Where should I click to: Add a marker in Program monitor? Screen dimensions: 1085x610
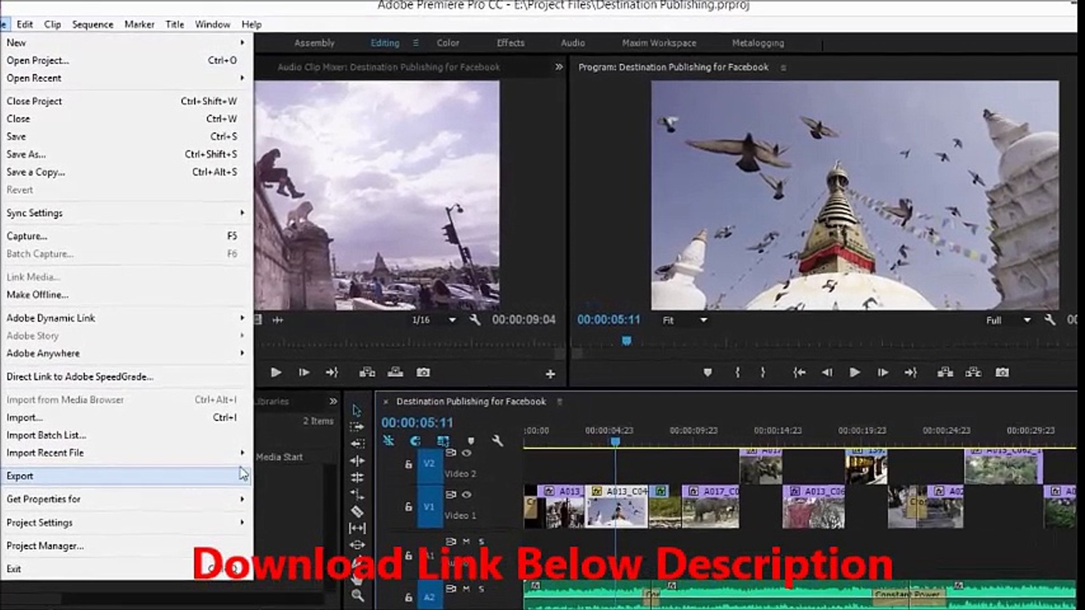click(707, 372)
